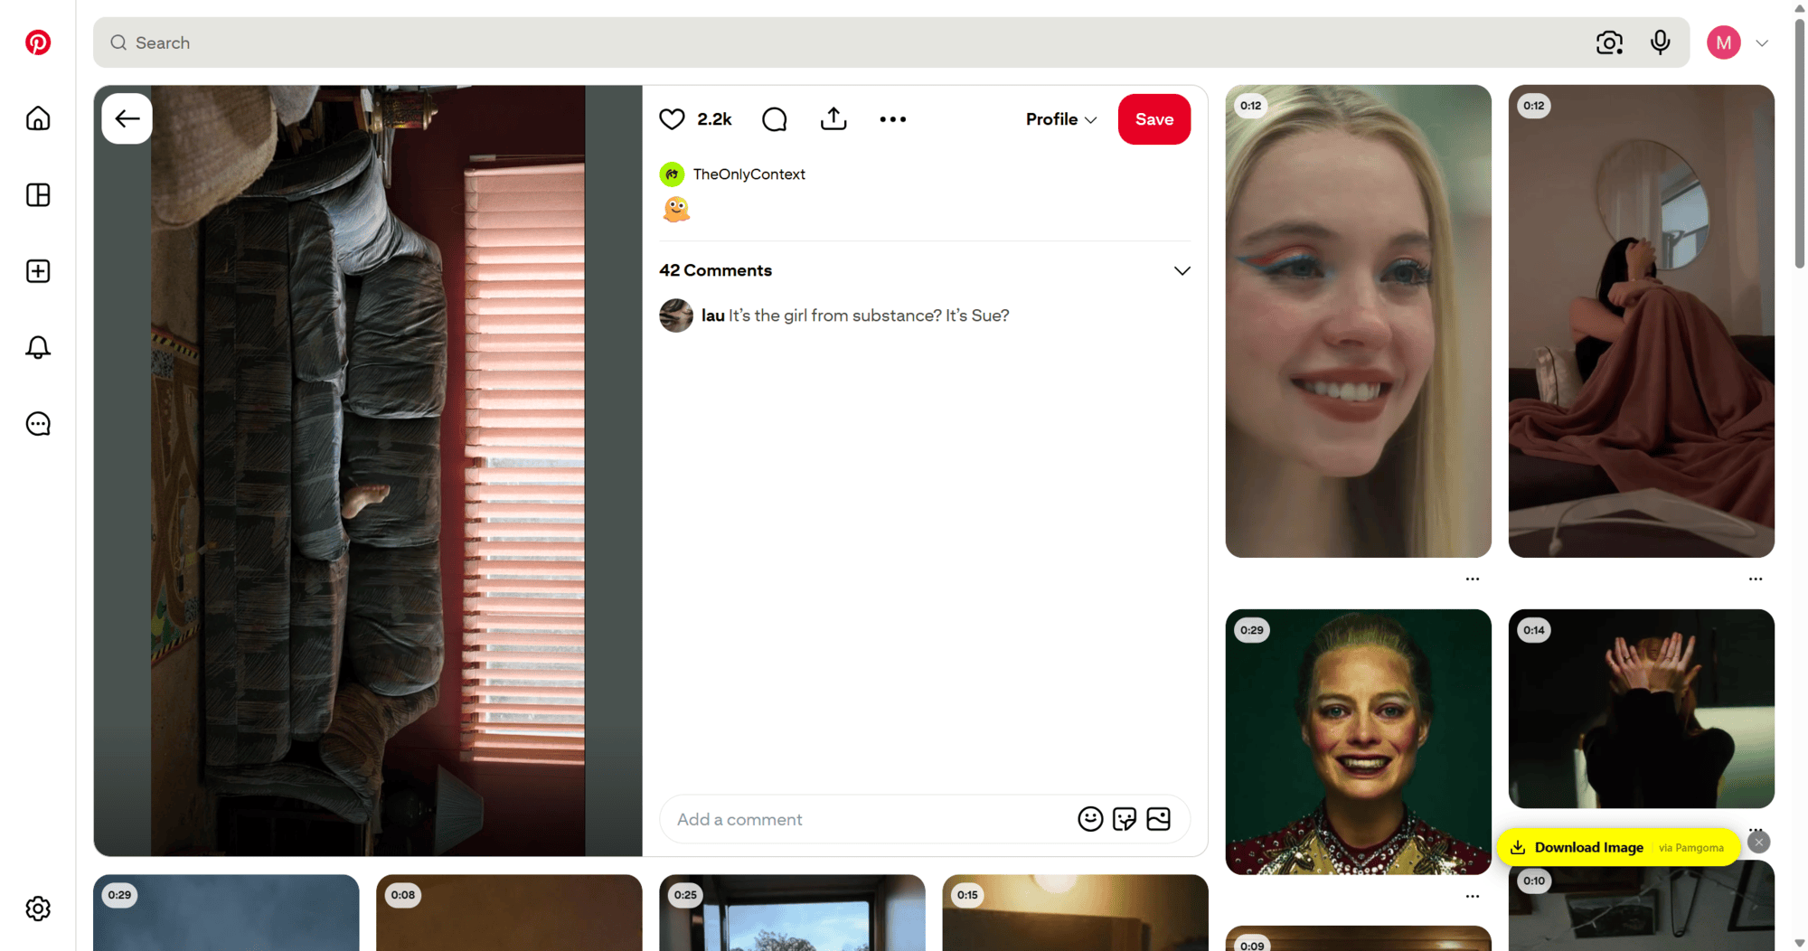Click comment text "It's the girl from substance?"

point(835,315)
